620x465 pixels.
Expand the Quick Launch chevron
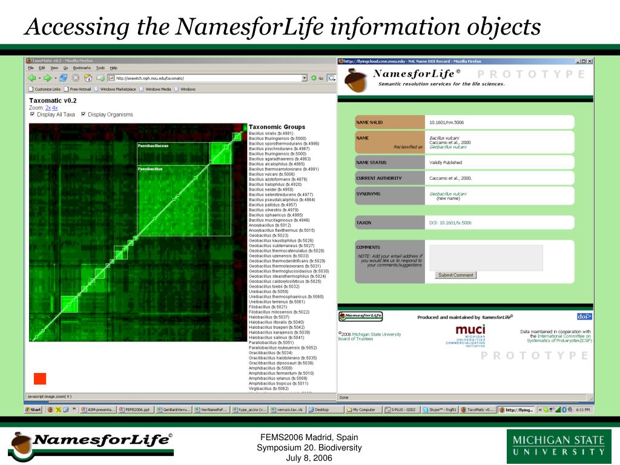pos(74,410)
